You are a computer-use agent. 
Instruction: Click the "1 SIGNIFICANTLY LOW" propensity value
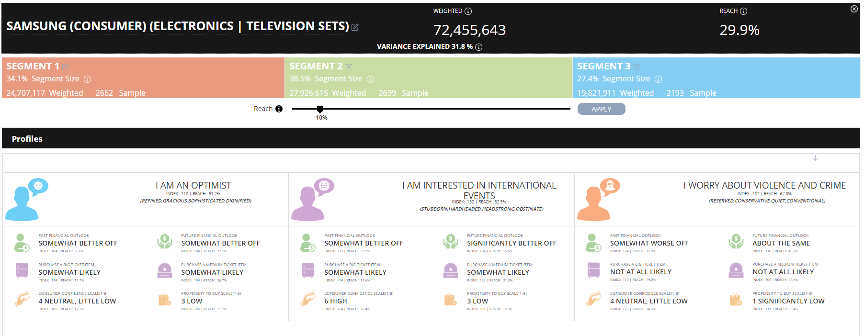pos(788,302)
